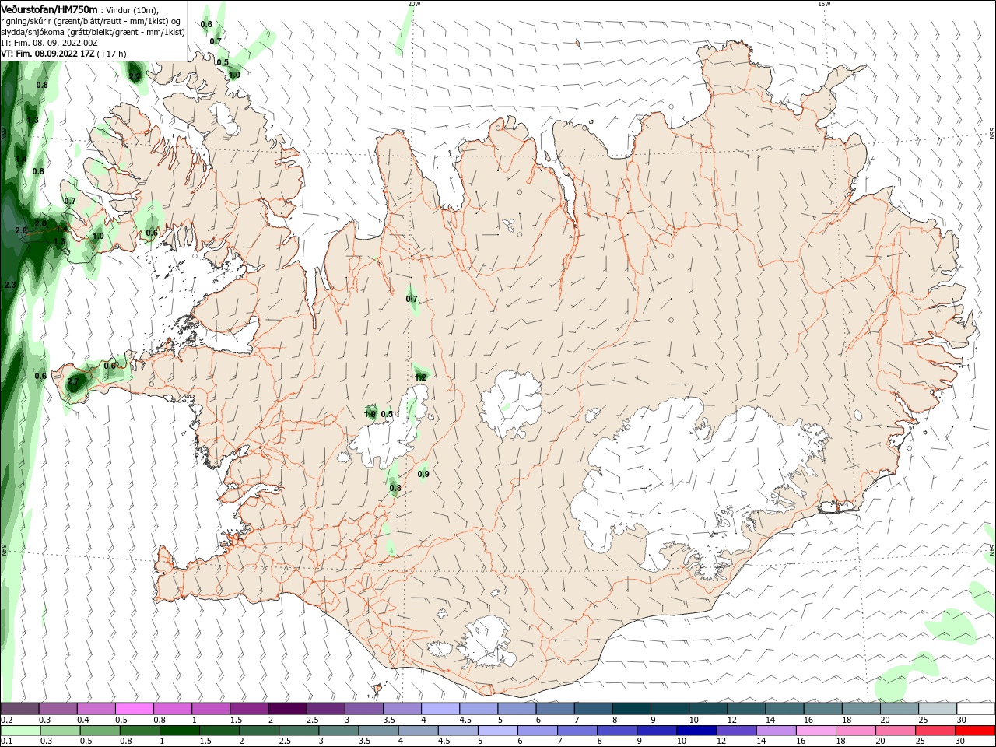Click the Veðurstofan/HM750m map title
The height and width of the screenshot is (747, 996).
[x=49, y=9]
